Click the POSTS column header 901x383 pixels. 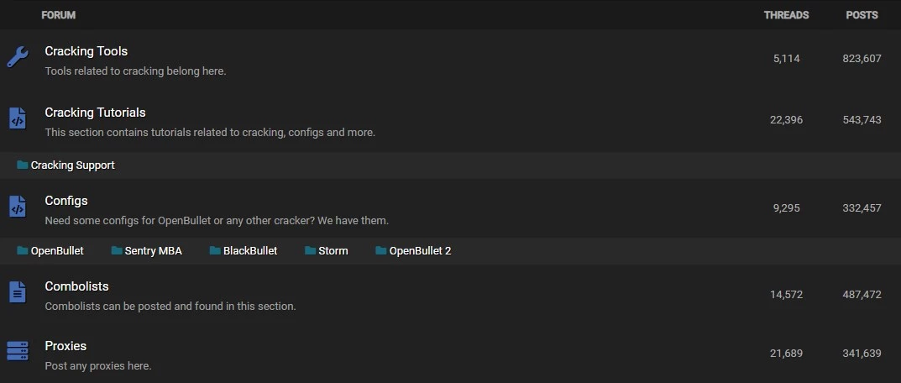(x=862, y=15)
